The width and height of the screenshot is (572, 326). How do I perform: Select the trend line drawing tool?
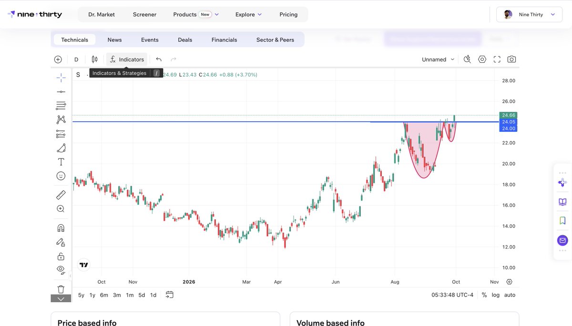click(61, 91)
